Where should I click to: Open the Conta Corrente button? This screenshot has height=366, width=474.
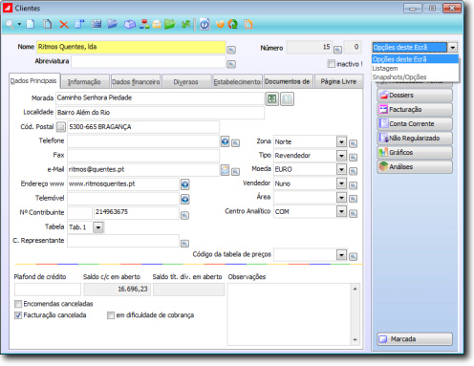(x=415, y=124)
